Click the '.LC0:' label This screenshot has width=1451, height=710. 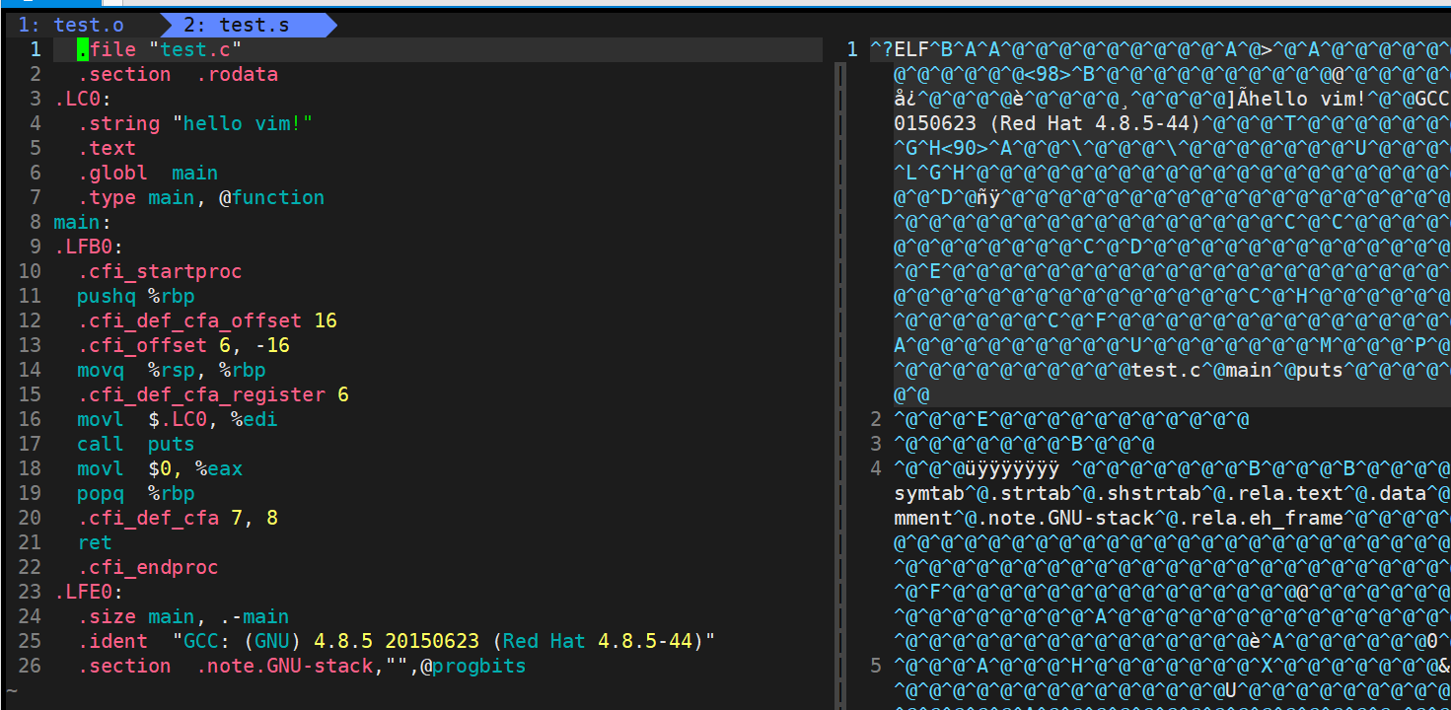pos(84,99)
